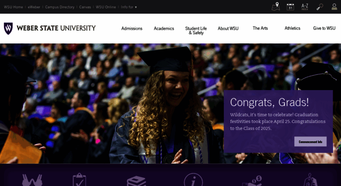The height and width of the screenshot is (186, 341).
Task: Click the circled information icon
Action: coord(194,180)
